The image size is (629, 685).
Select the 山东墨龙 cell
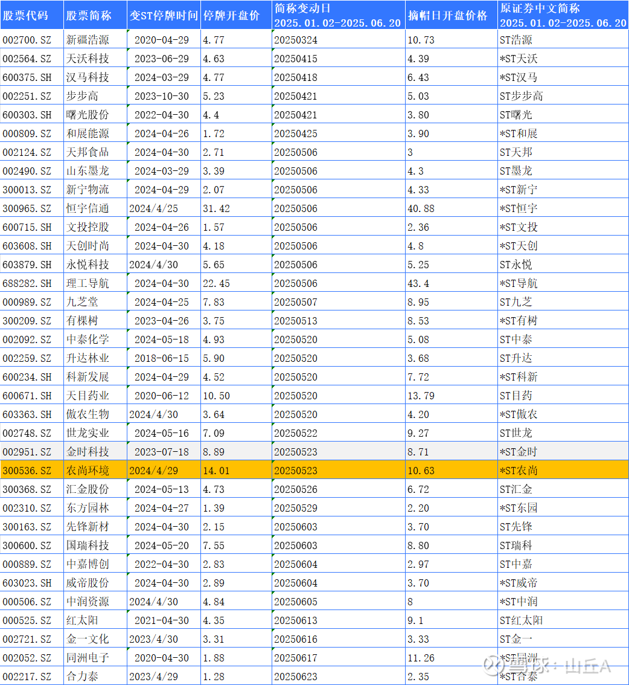[95, 171]
